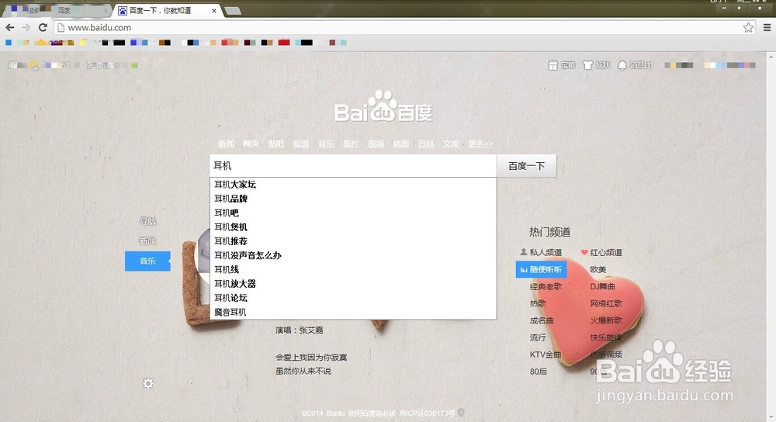The width and height of the screenshot is (776, 422).
Task: Choose the 经典老歌 channel
Action: (x=546, y=286)
